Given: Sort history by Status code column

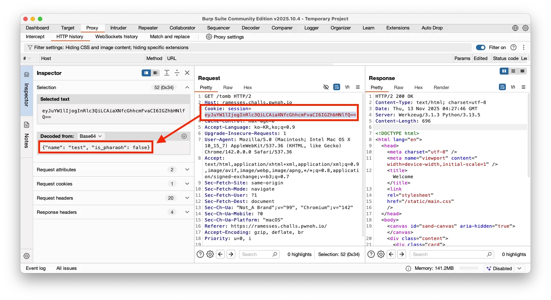Looking at the screenshot, I should click(505, 58).
